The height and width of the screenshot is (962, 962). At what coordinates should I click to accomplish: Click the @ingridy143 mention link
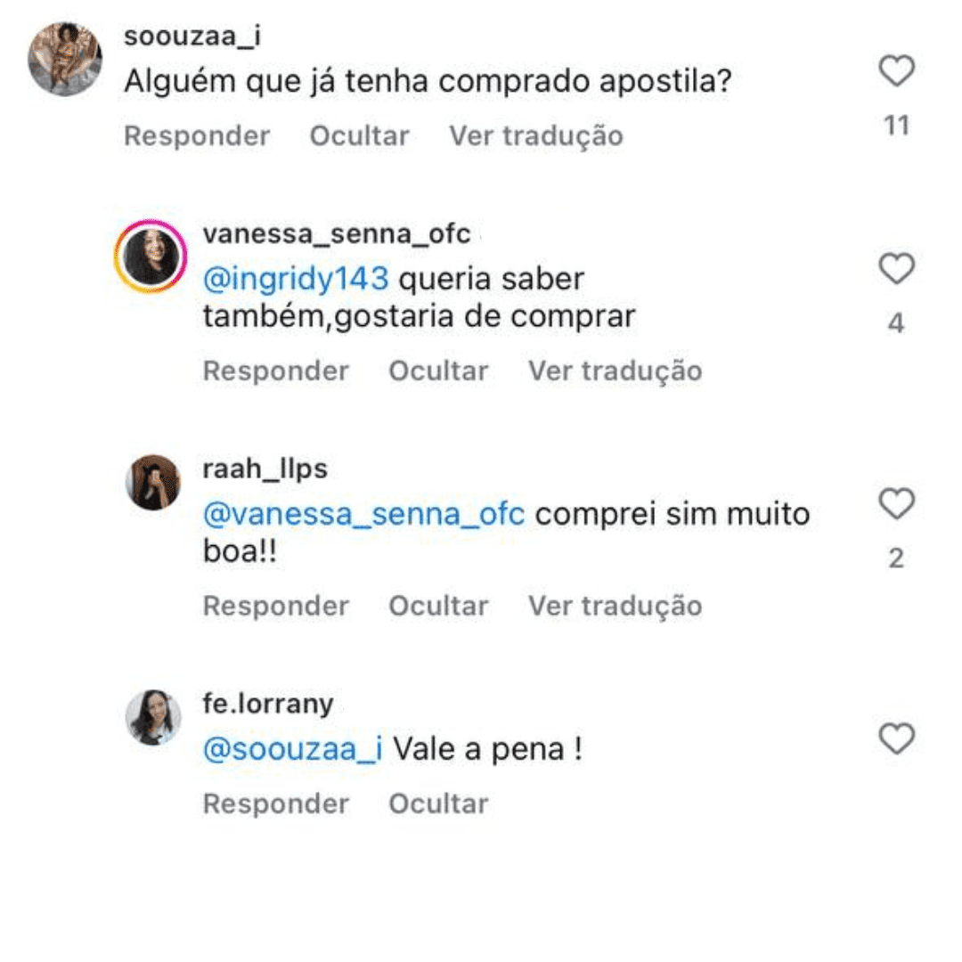[x=296, y=280]
